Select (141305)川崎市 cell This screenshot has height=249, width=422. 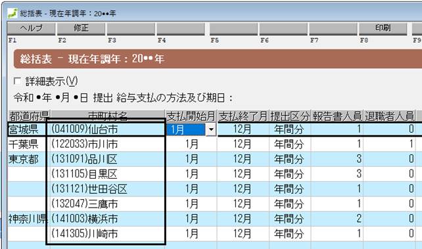[x=108, y=234]
